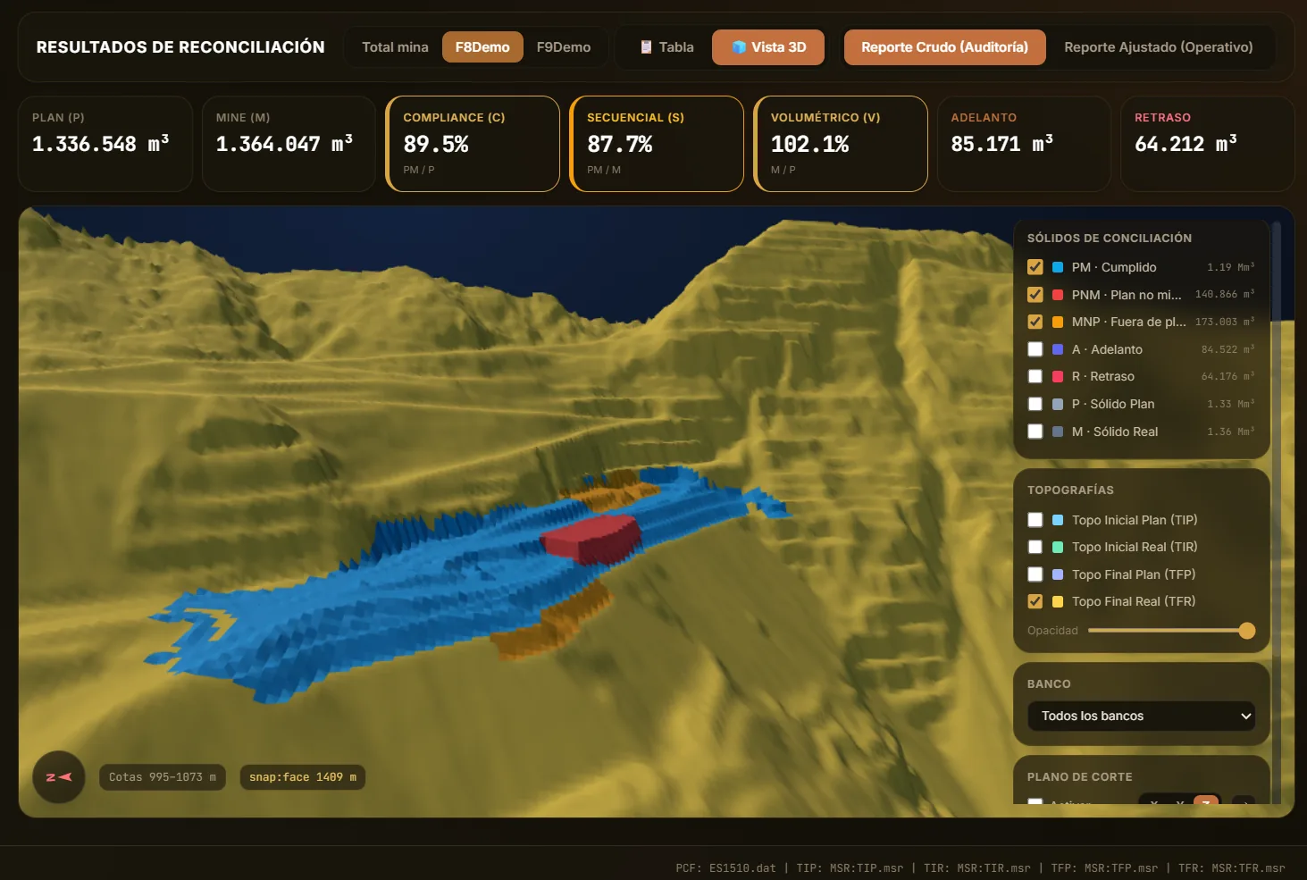Click the light blue swatch of Topo Inicial Plan
This screenshot has height=880, width=1307.
pos(1058,520)
